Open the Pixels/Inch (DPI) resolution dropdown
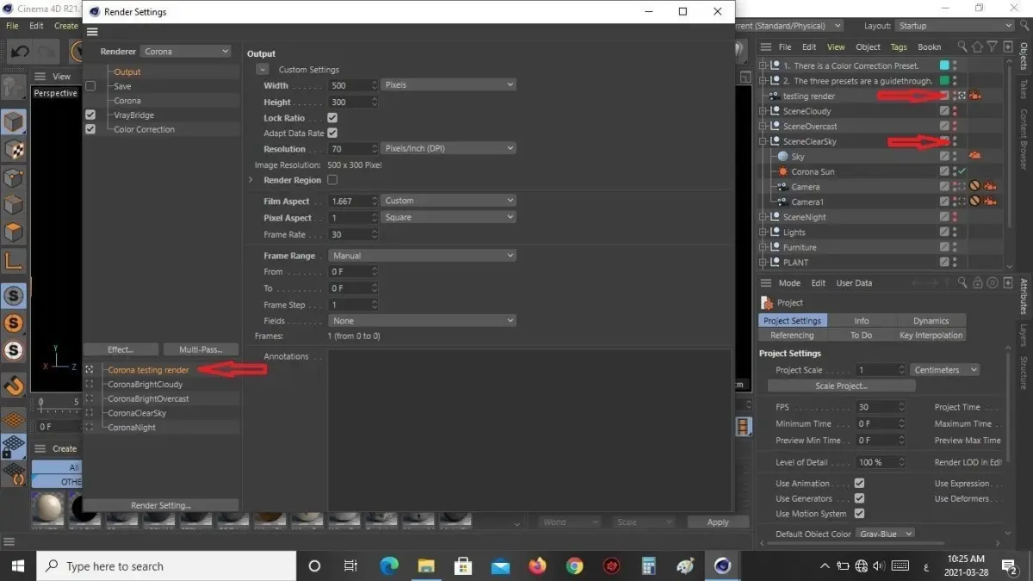 coord(448,148)
